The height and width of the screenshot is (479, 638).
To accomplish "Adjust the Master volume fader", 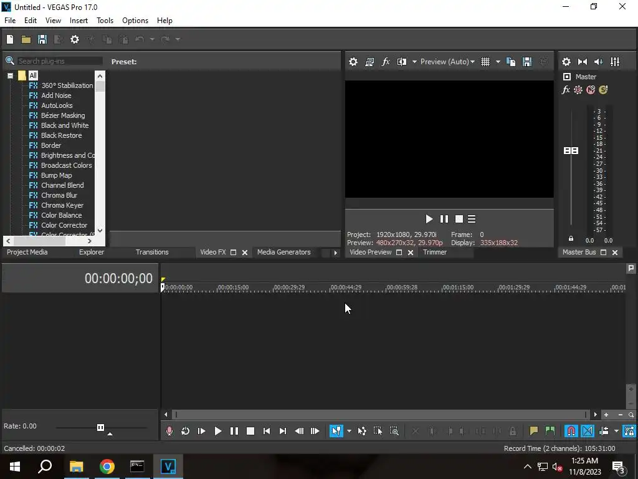I will point(571,151).
